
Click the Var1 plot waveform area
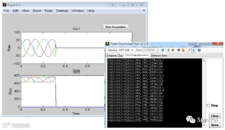tap(76, 48)
